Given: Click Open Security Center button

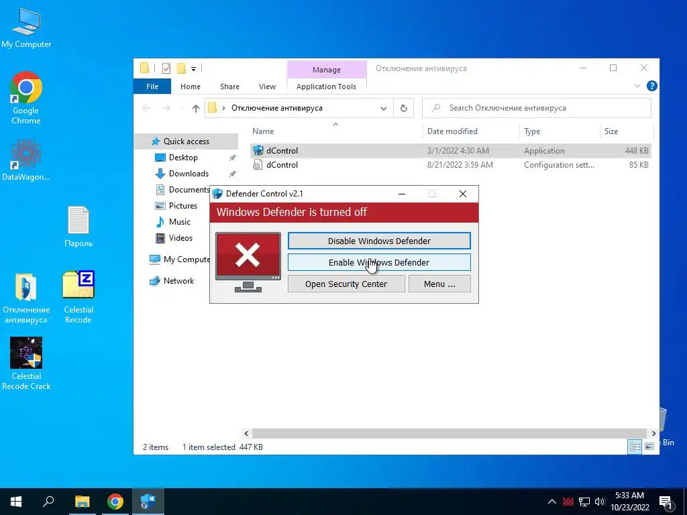Looking at the screenshot, I should 346,284.
